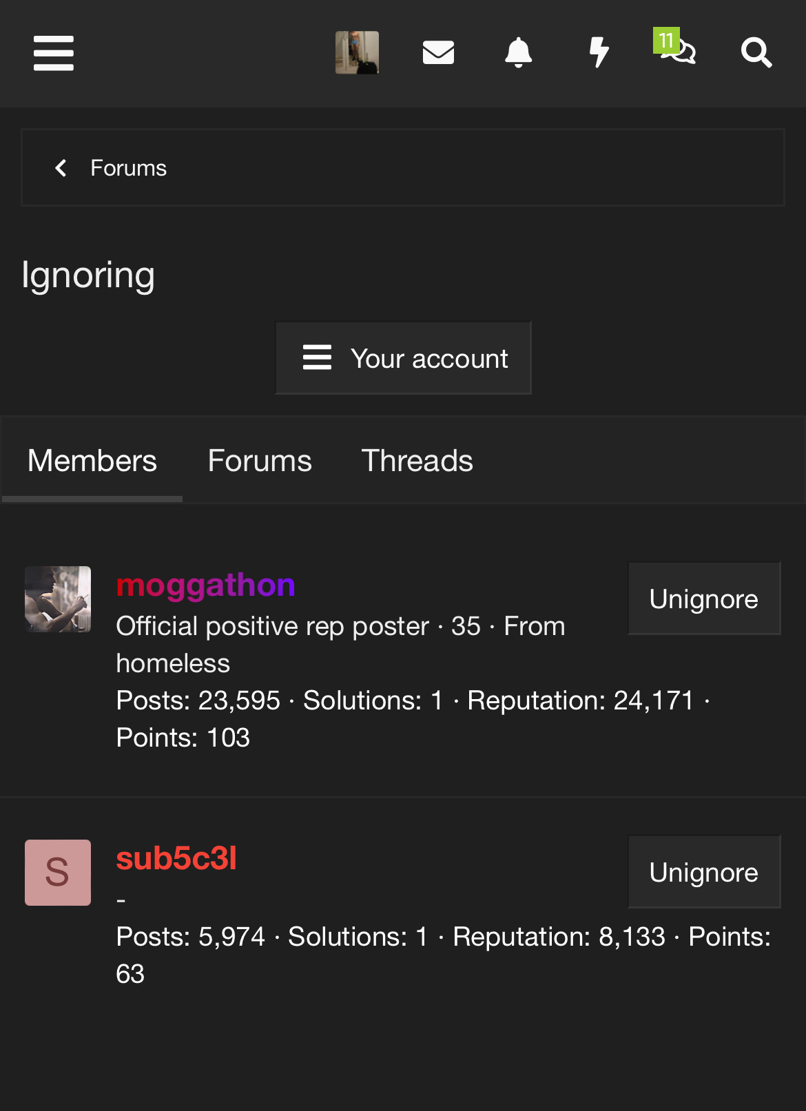Switch to the Members tab
Screen dimensions: 806x1111
(92, 461)
